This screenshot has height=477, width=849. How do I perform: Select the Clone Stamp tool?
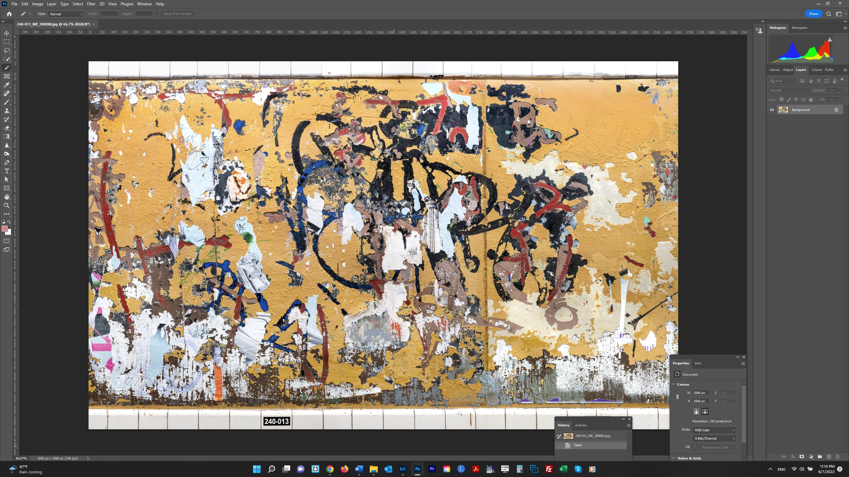(7, 111)
